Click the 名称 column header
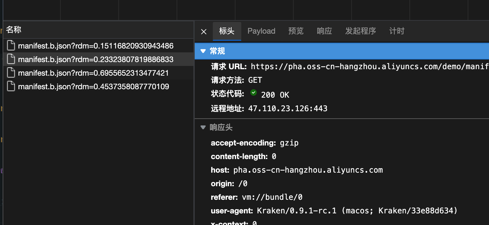 click(14, 29)
